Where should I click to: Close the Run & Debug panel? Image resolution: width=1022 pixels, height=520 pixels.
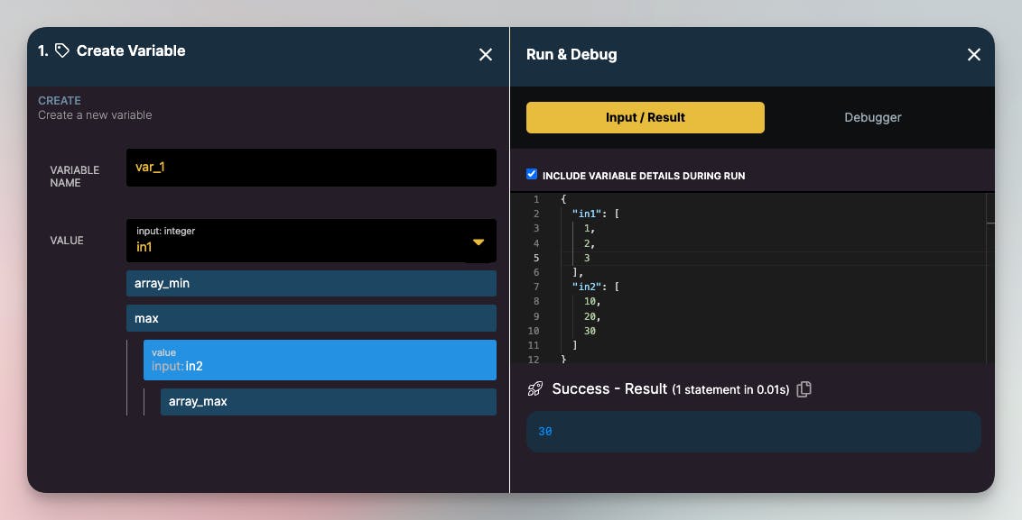click(974, 55)
